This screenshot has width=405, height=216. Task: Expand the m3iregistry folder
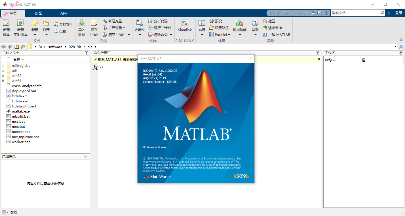click(x=3, y=66)
